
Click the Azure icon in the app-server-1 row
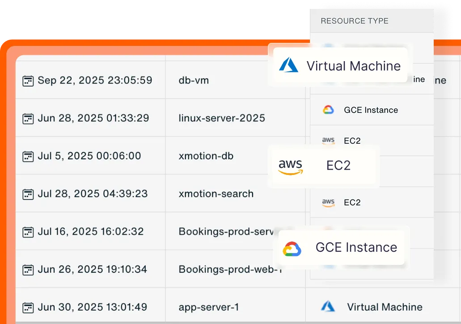point(328,307)
